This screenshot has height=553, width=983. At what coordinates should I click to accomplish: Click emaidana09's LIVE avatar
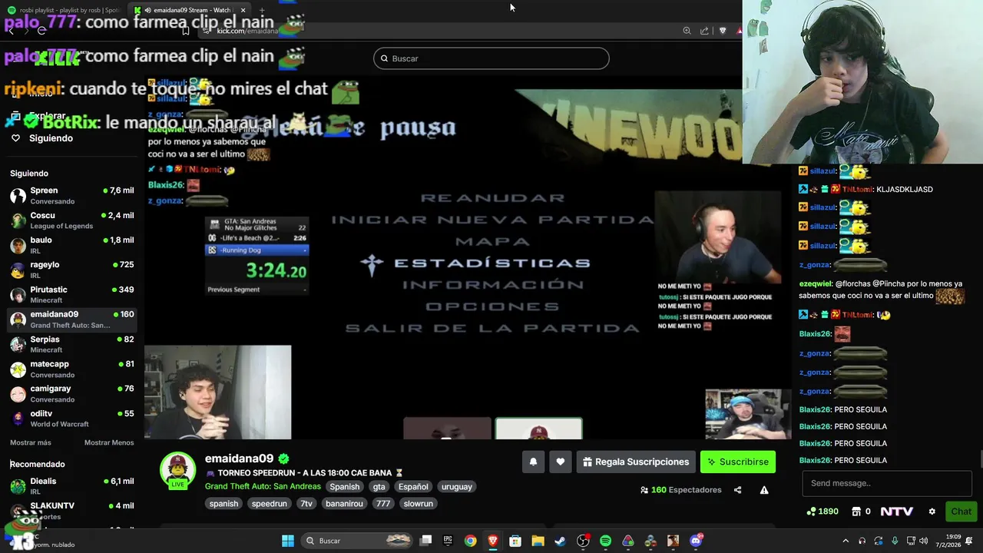click(177, 470)
